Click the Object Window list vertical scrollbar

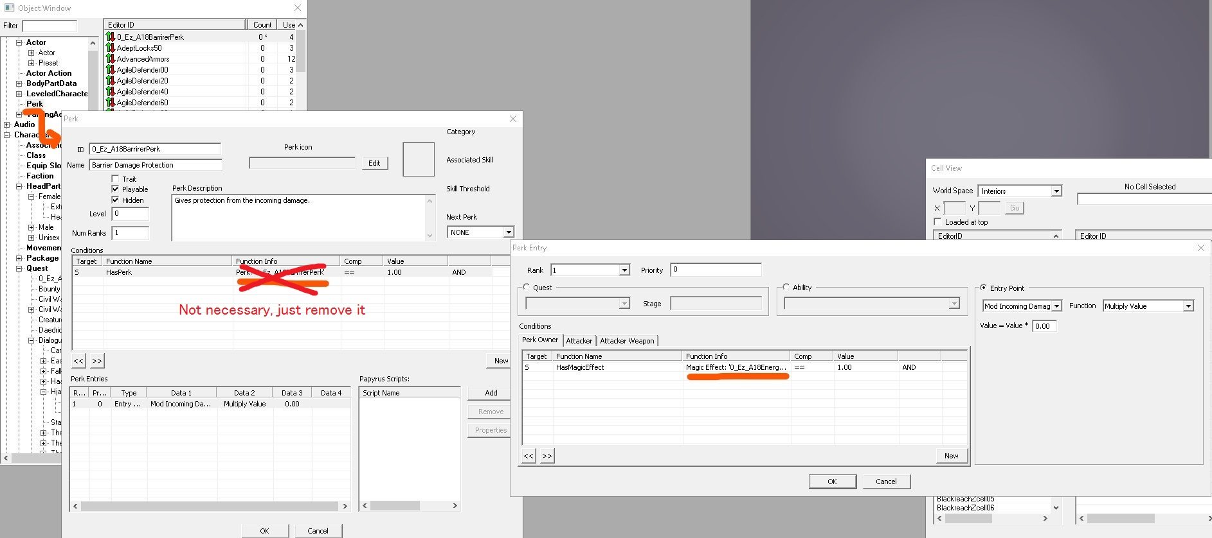pos(300,64)
